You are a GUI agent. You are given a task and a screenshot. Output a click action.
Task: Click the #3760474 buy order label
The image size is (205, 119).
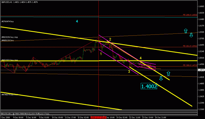(x=8, y=21)
